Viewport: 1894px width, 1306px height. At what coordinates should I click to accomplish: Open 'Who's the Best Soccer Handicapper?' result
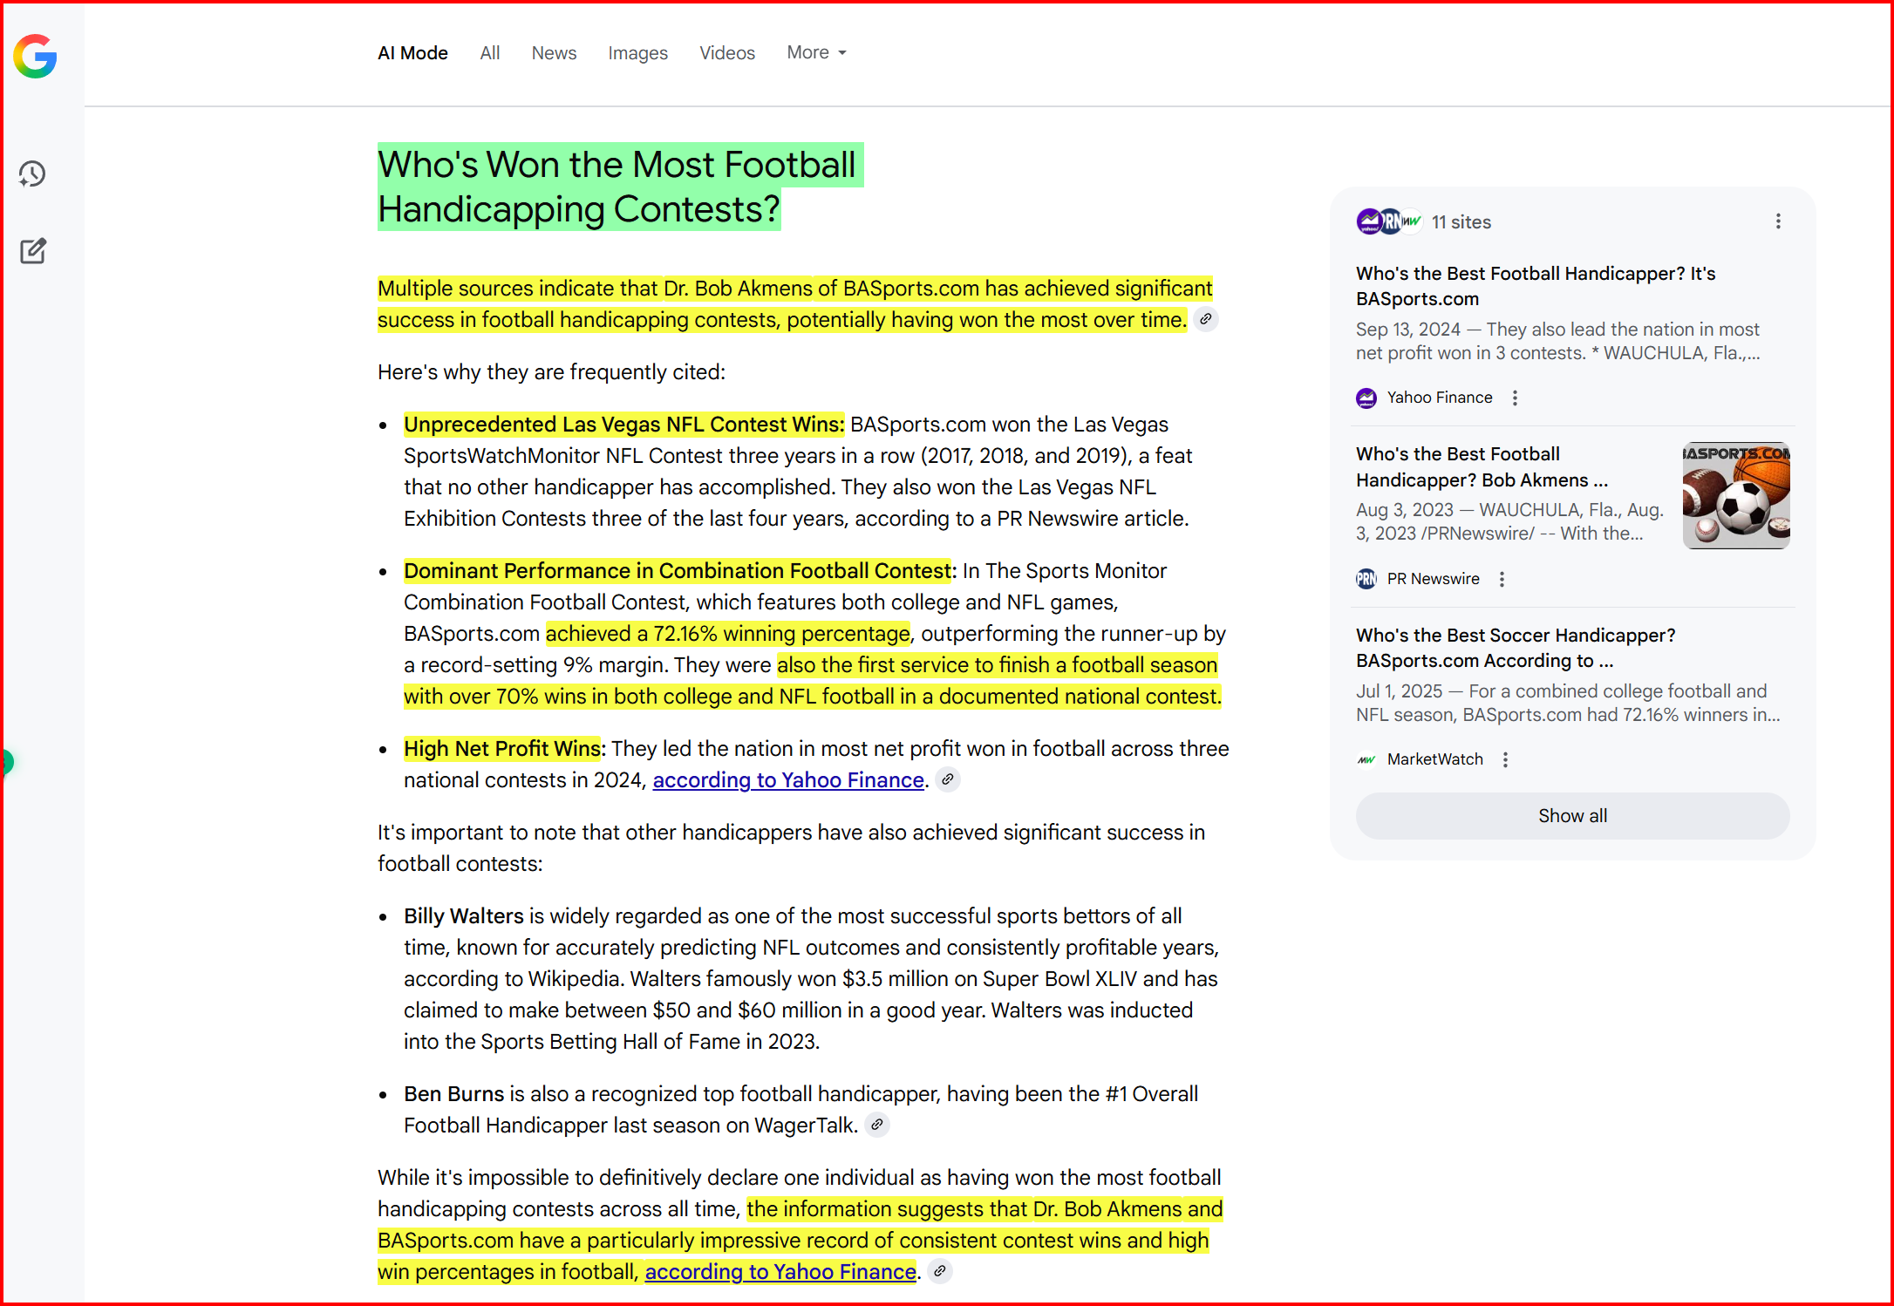tap(1515, 647)
